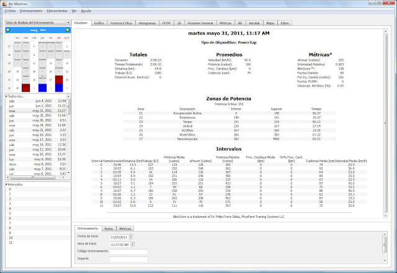Select ride jue may 26, 2011 4:53
Screen dimensions: 397x273
tap(37, 120)
